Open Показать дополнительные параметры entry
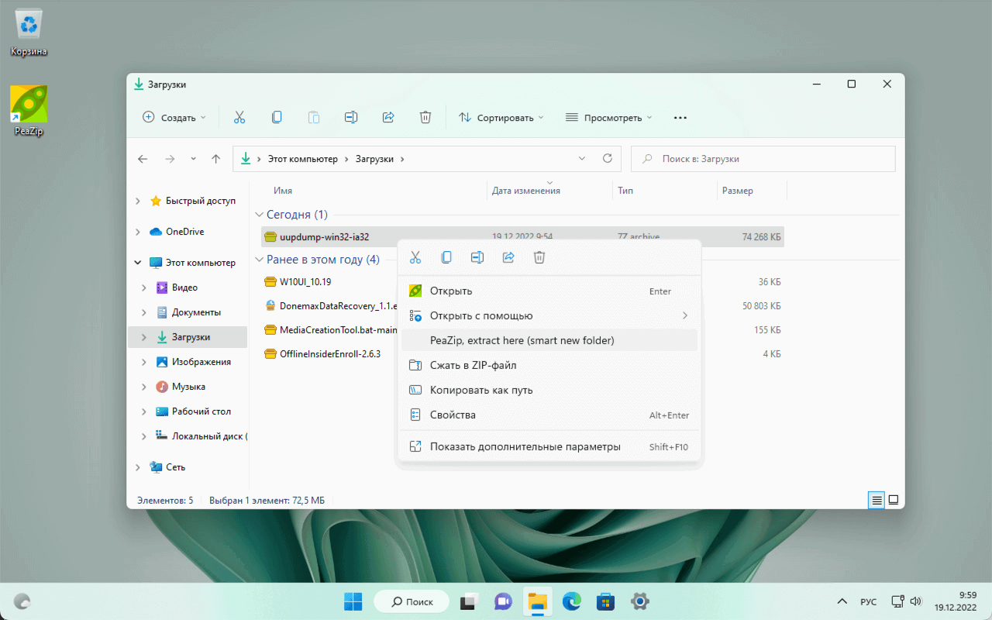The height and width of the screenshot is (620, 992). coord(525,446)
